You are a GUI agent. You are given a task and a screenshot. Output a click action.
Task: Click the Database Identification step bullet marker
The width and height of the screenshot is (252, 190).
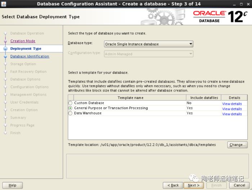(5, 56)
